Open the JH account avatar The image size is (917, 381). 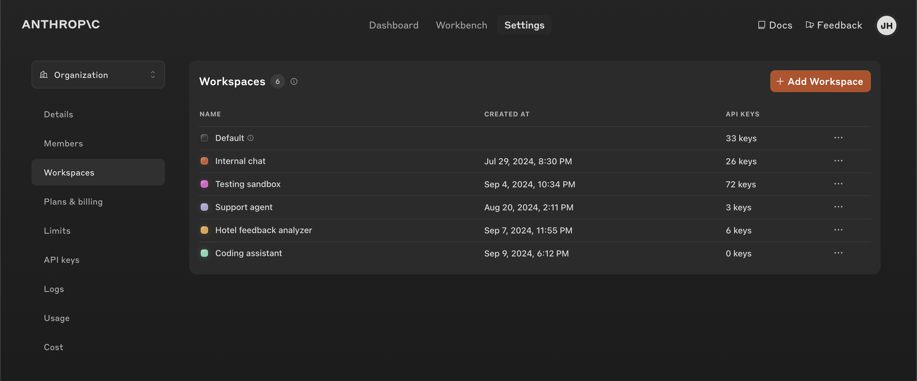[x=886, y=25]
